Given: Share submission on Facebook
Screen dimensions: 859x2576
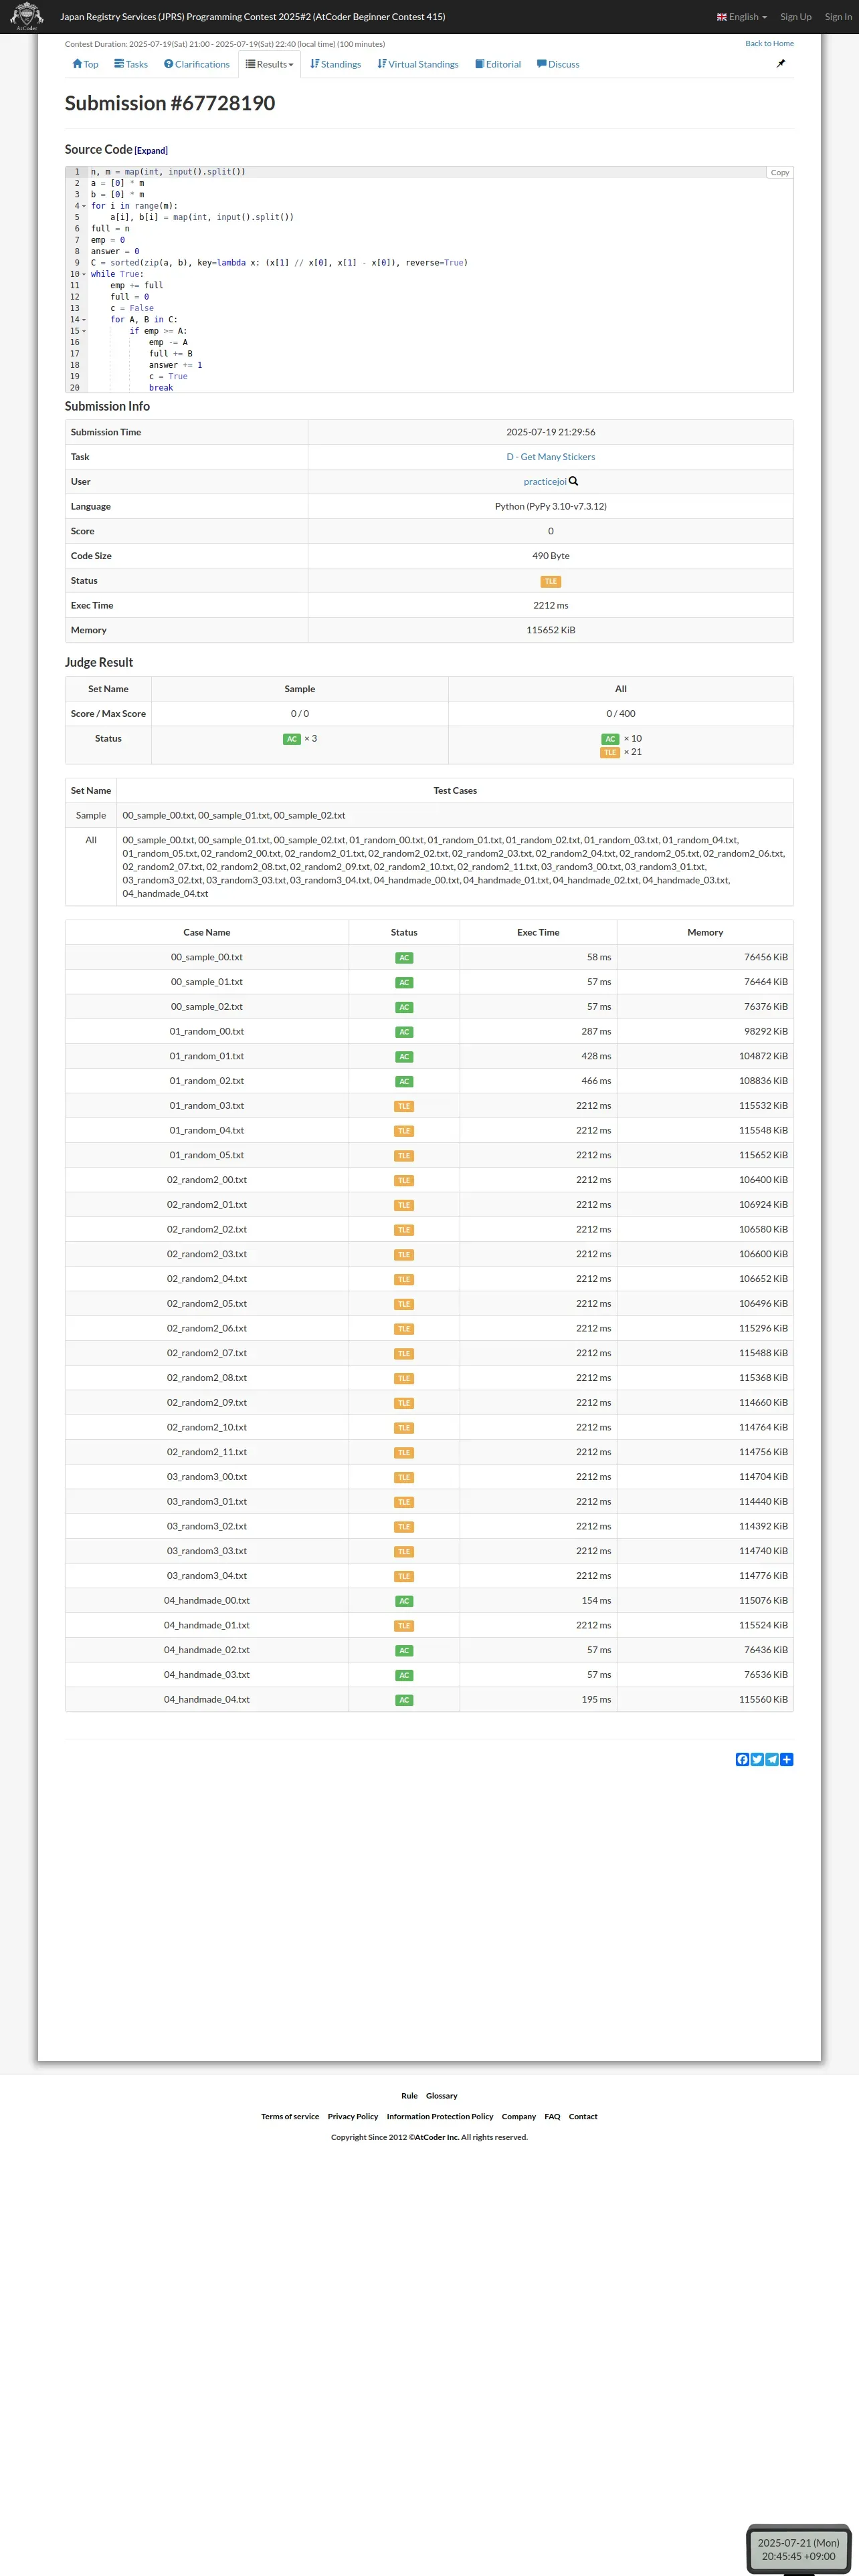Looking at the screenshot, I should 742,1759.
